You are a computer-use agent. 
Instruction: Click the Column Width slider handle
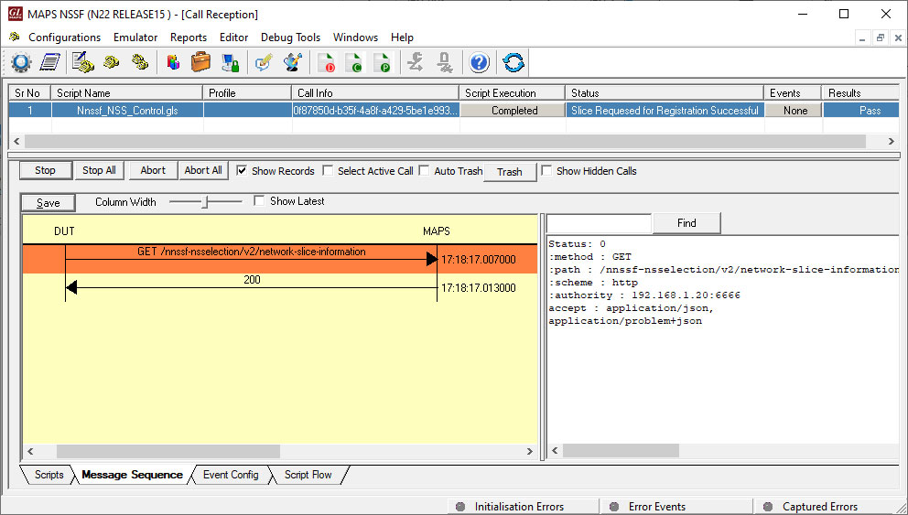(204, 202)
